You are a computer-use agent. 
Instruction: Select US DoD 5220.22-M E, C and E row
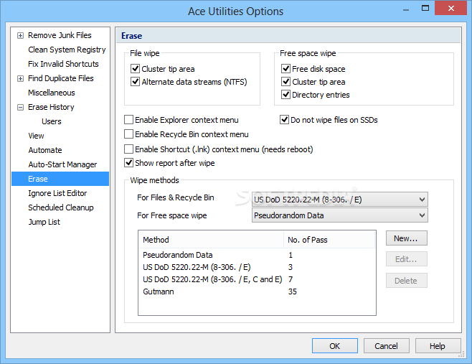coord(257,279)
